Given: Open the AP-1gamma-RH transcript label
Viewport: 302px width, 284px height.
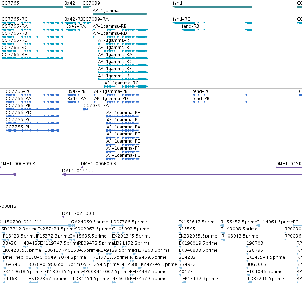Looking at the screenshot, I should pyautogui.click(x=115, y=40).
